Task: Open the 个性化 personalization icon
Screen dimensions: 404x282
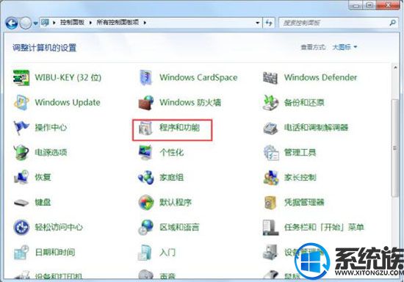Action: [x=146, y=152]
